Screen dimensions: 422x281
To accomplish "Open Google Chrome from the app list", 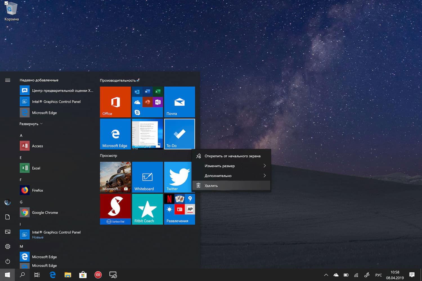I will [x=45, y=212].
